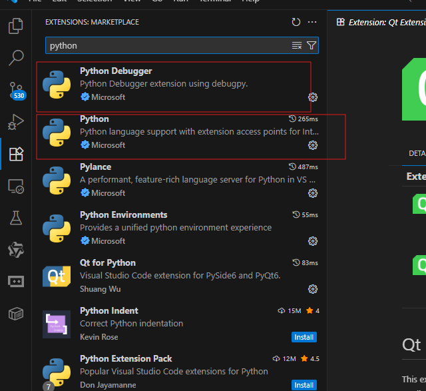Click the Python Indent description text

click(132, 324)
